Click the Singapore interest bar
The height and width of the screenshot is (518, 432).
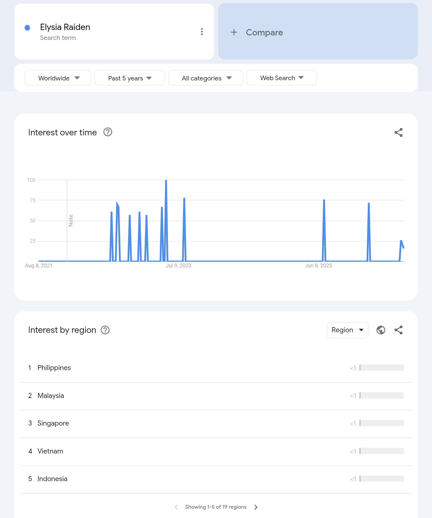pyautogui.click(x=382, y=423)
